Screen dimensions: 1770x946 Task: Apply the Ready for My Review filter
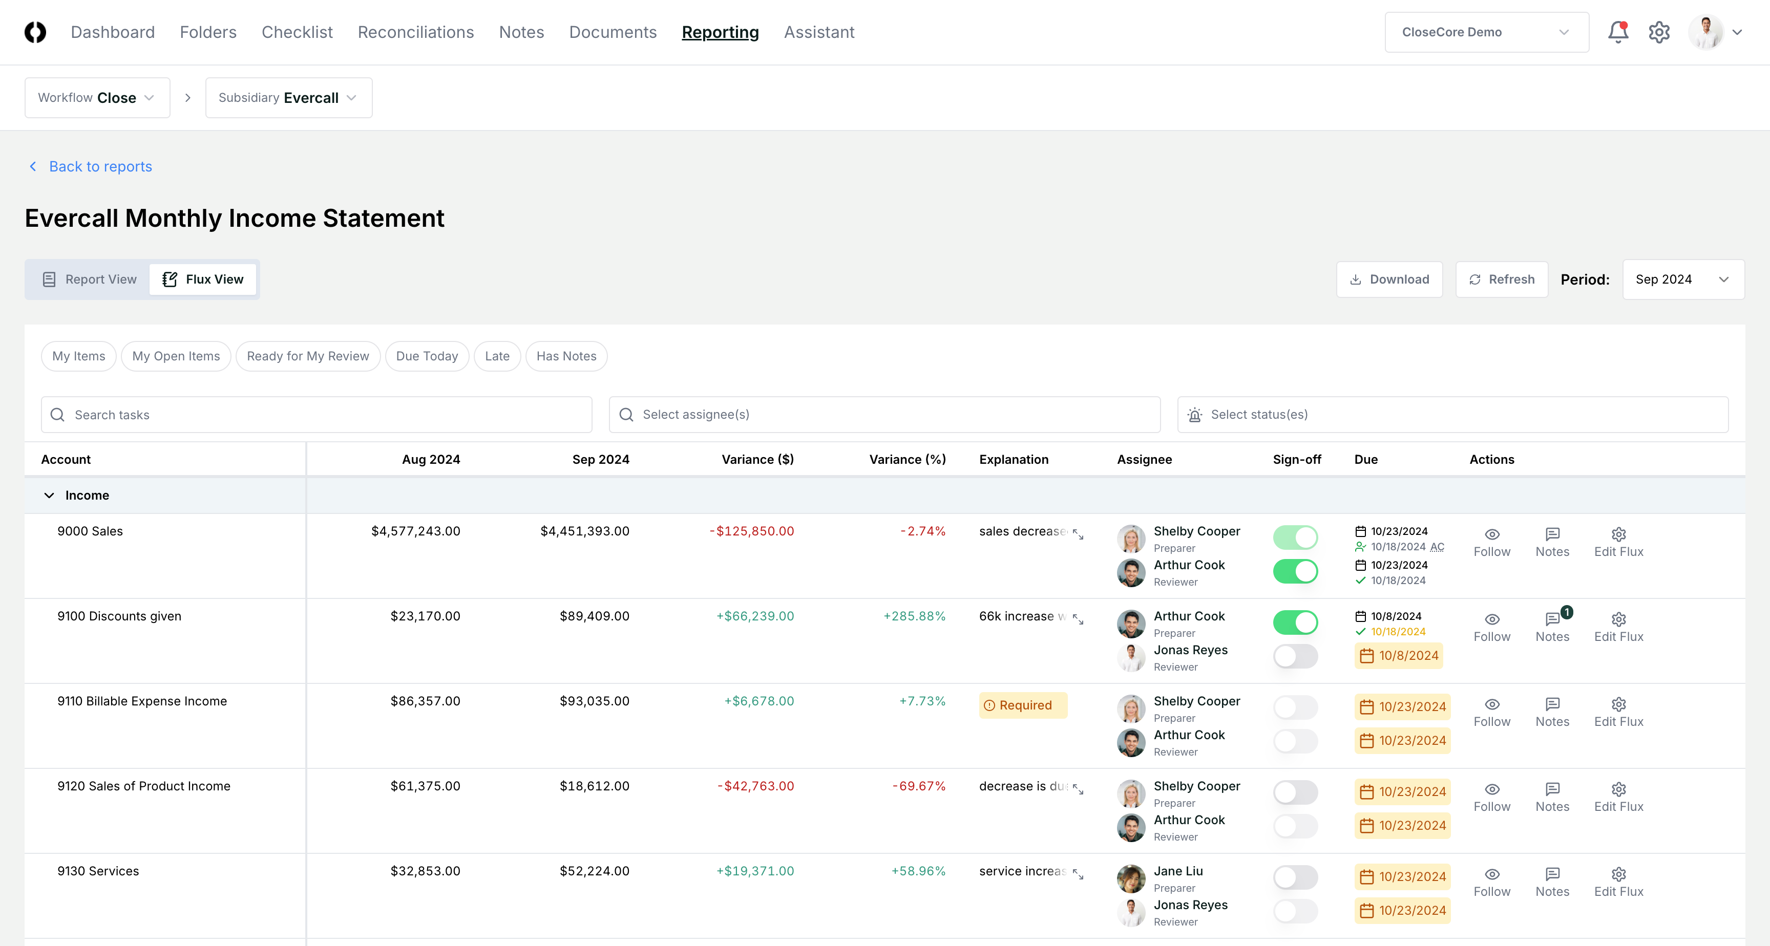308,356
